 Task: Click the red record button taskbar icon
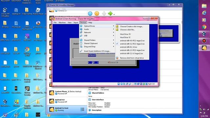click(204, 41)
